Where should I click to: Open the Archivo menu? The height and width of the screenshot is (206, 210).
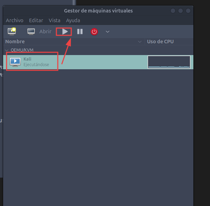click(15, 20)
